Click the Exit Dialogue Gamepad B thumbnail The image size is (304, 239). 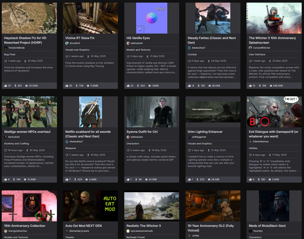(274, 112)
